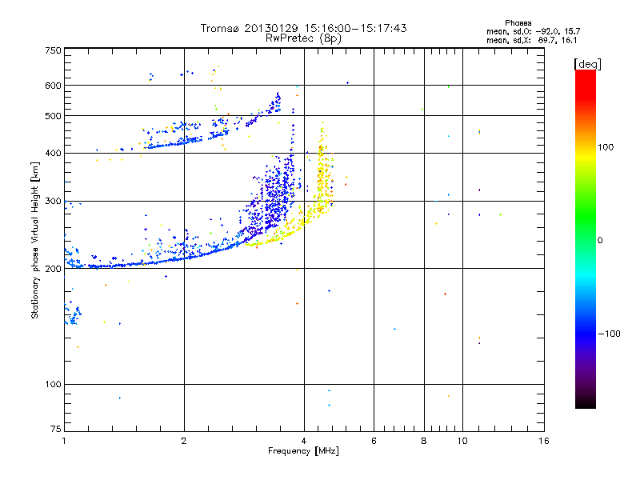Screen dimensions: 640x480
Task: Click the colorbar label '-100'
Action: 609,334
